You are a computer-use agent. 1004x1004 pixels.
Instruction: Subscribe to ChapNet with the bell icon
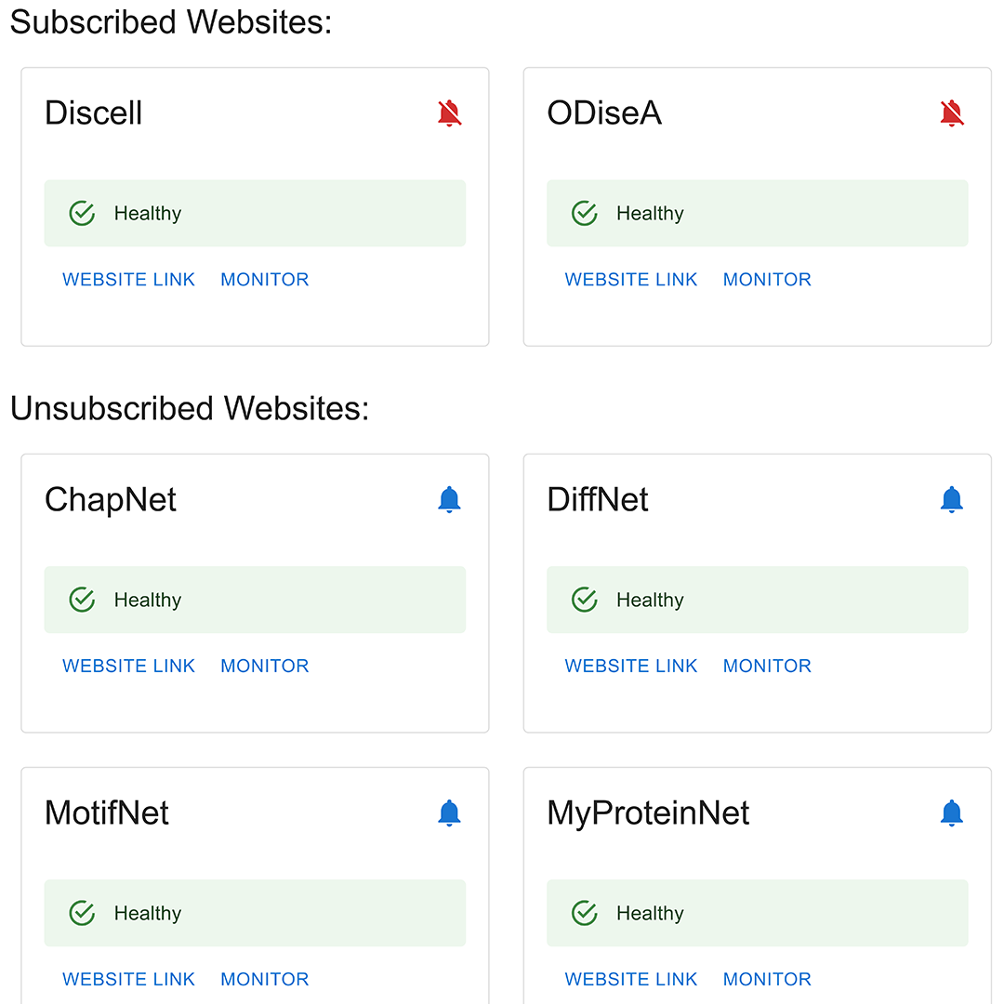[449, 499]
